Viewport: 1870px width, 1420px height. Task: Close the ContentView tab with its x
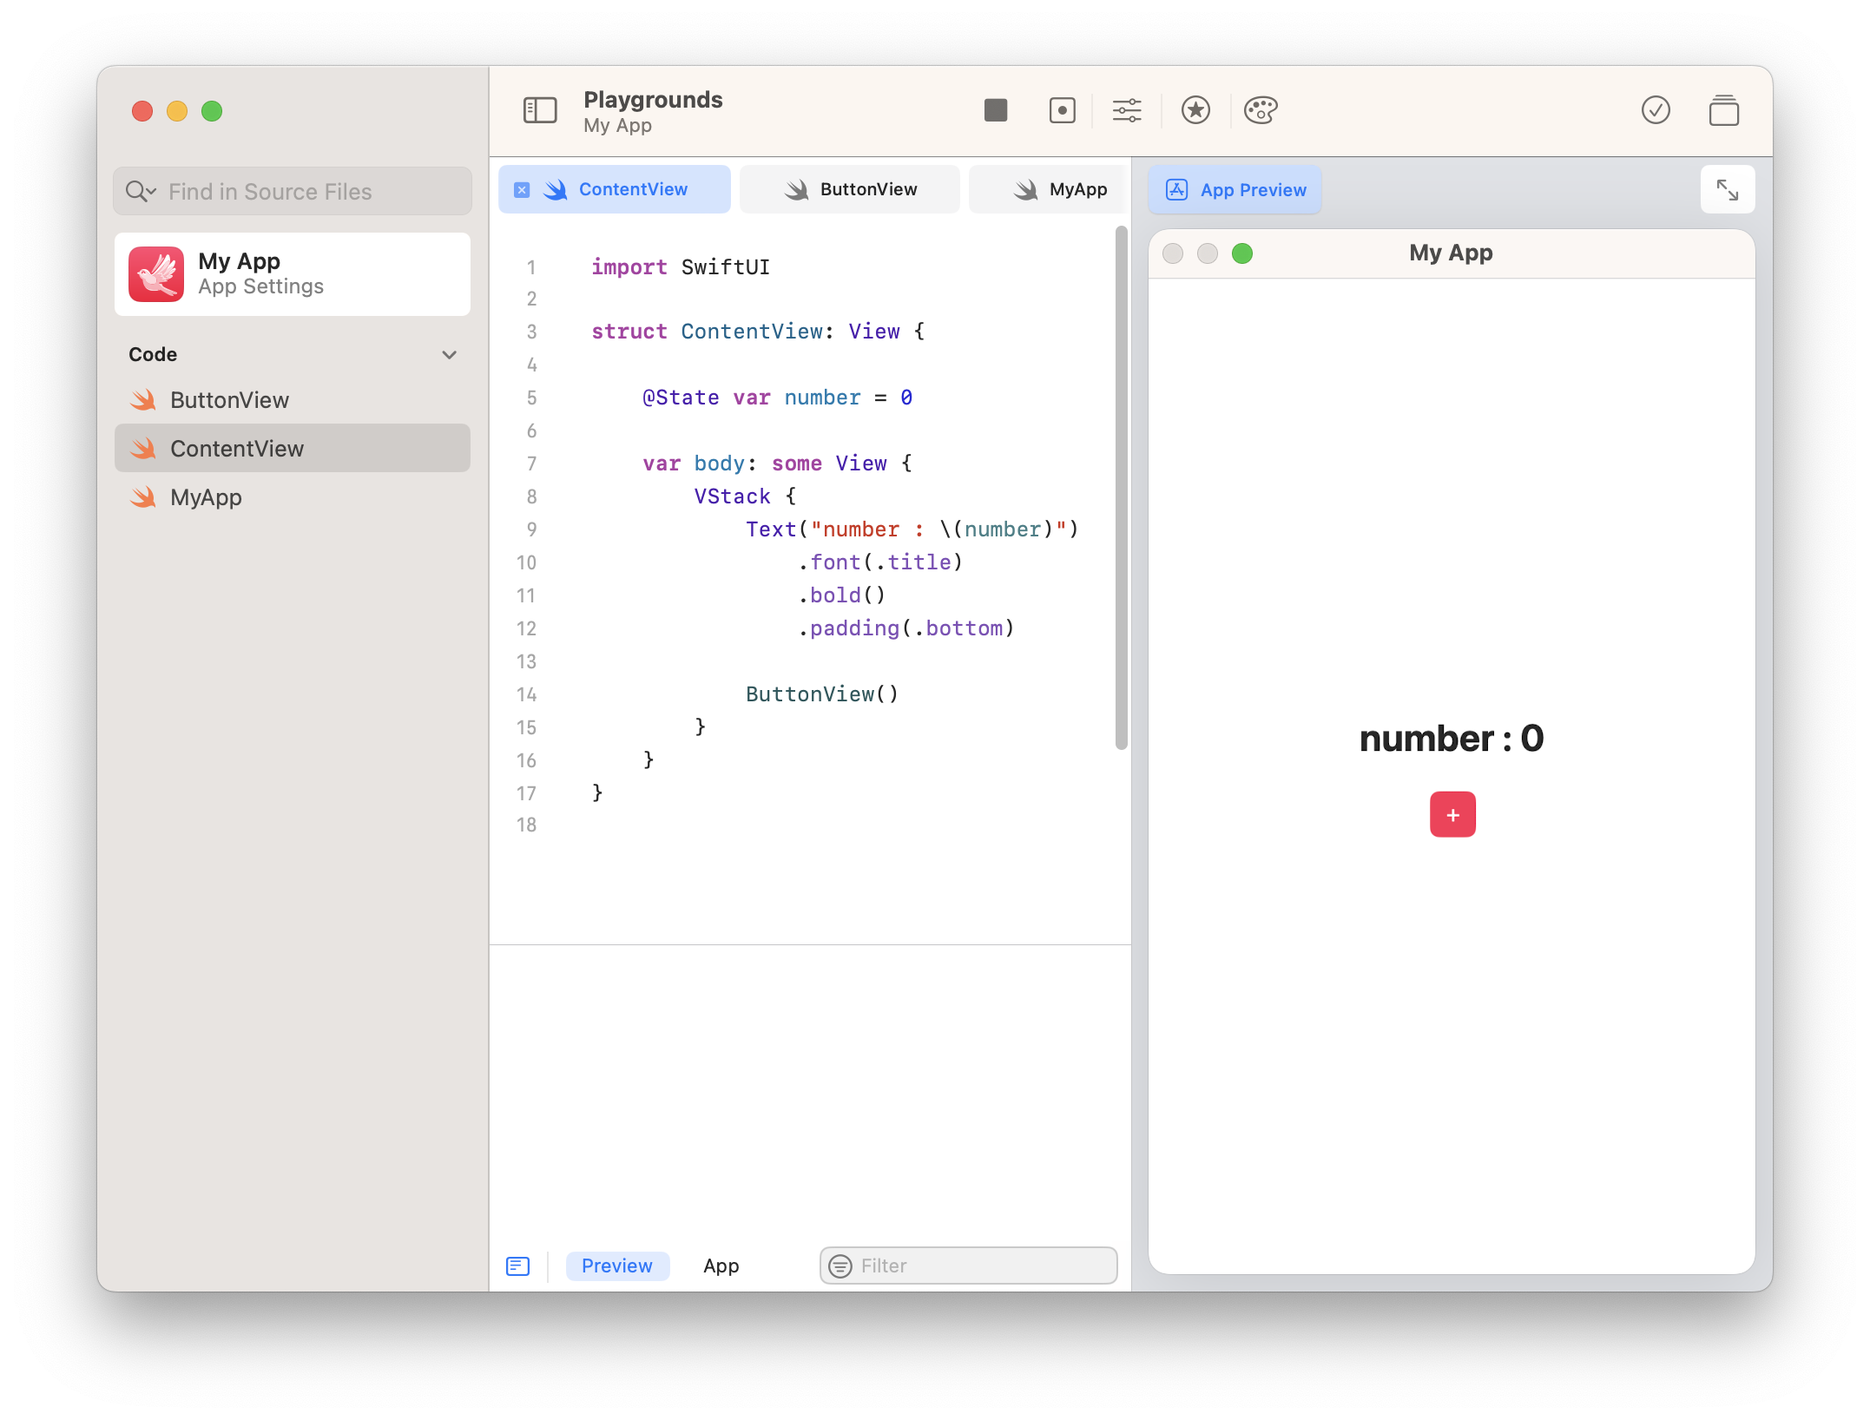[x=522, y=189]
